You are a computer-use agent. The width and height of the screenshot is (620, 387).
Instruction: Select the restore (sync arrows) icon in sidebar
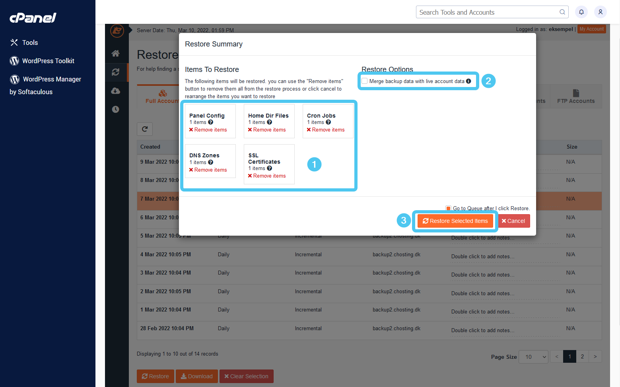pos(116,72)
